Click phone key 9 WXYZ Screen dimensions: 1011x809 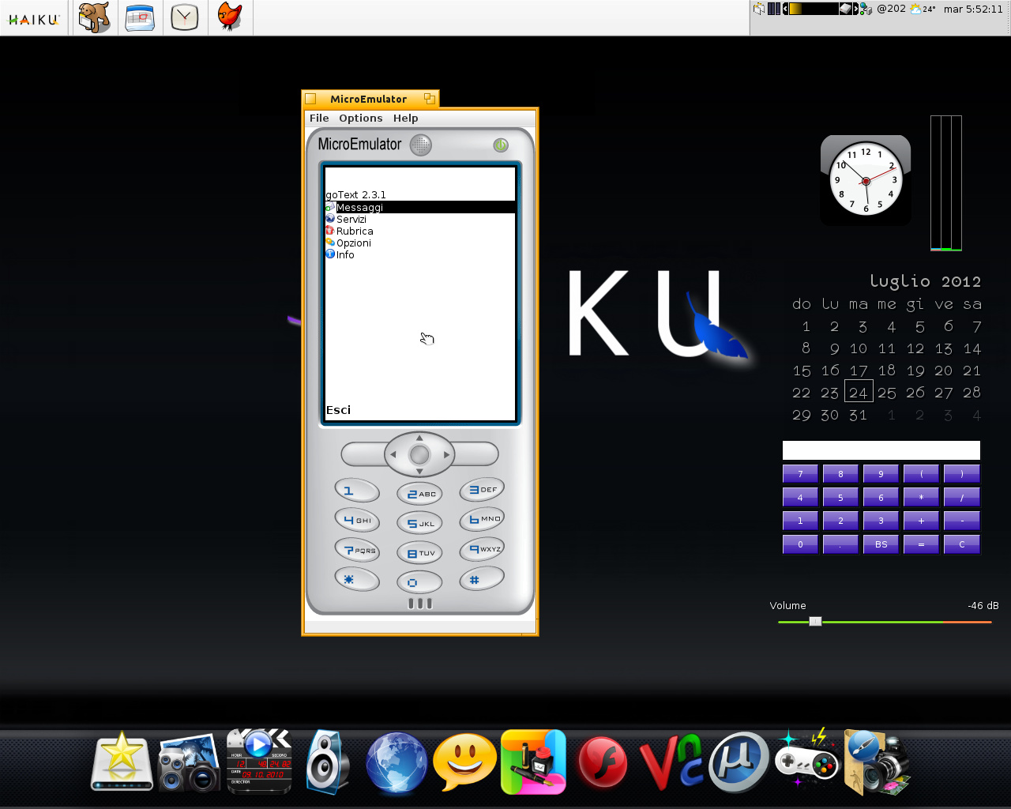pyautogui.click(x=482, y=548)
